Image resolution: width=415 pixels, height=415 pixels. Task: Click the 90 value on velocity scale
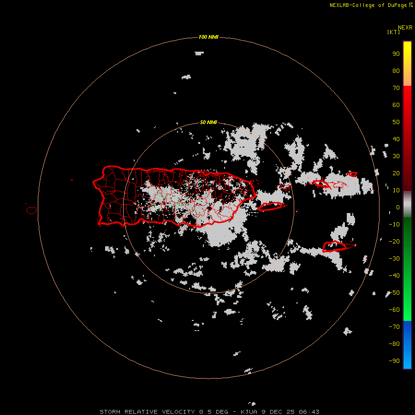click(396, 54)
